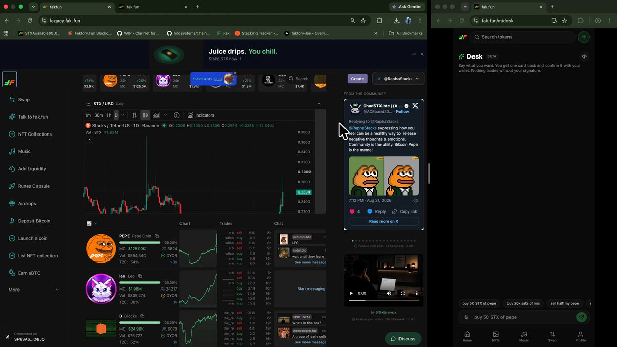Like the ChadSTX.btc community post
Image resolution: width=617 pixels, height=347 pixels.
[352, 211]
